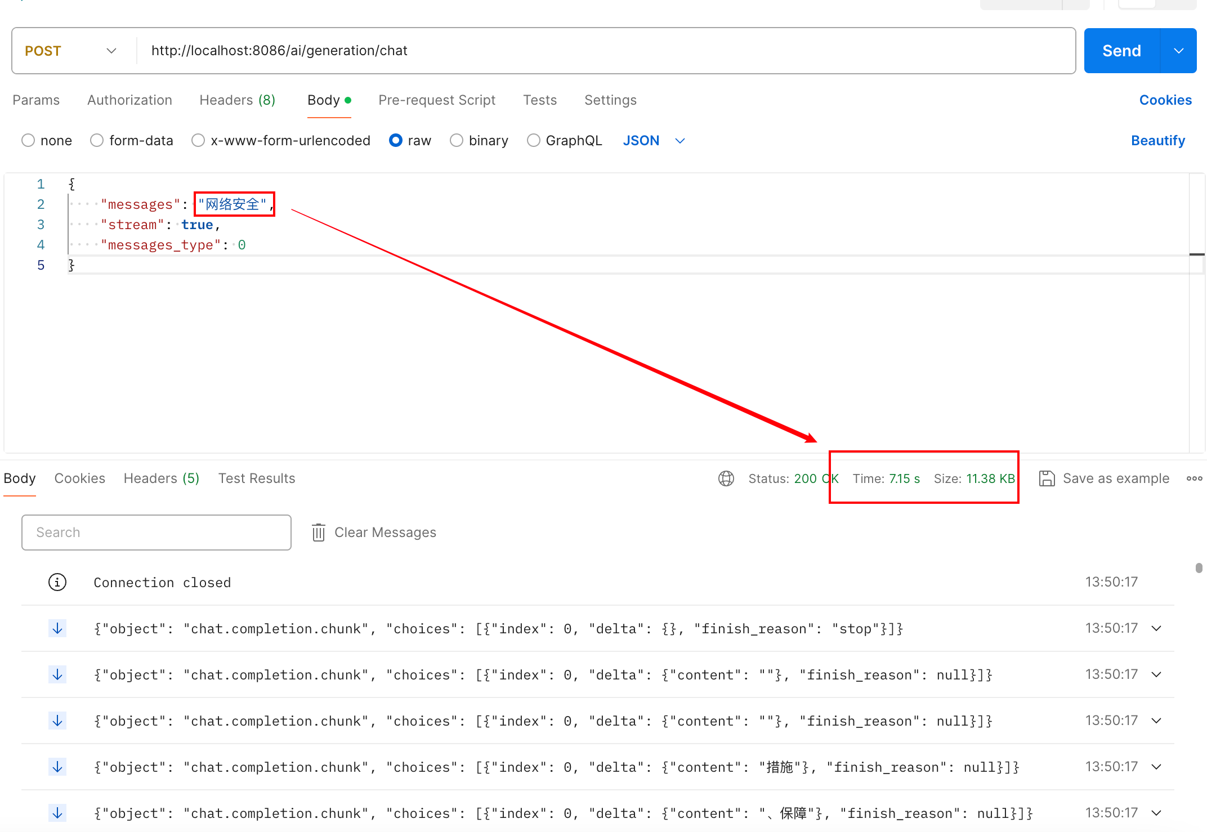Click into the messages Search field
This screenshot has width=1207, height=832.
pos(157,533)
